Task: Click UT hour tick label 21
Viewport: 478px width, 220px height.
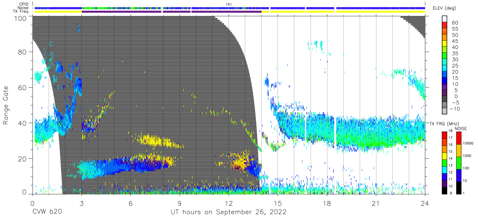Action: (x=376, y=203)
